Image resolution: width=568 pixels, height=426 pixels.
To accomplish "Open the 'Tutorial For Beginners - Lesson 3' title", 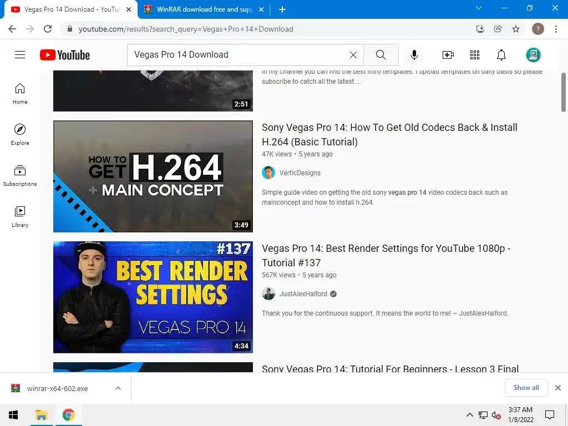I will pos(390,368).
